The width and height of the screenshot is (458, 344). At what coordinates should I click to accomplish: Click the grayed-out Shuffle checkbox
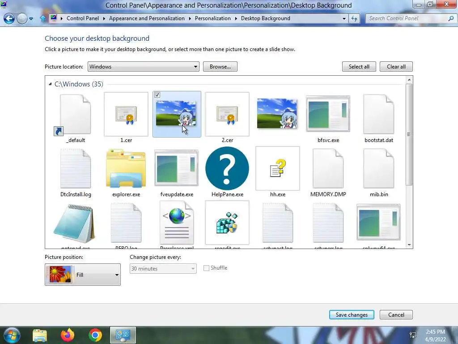[x=206, y=268]
